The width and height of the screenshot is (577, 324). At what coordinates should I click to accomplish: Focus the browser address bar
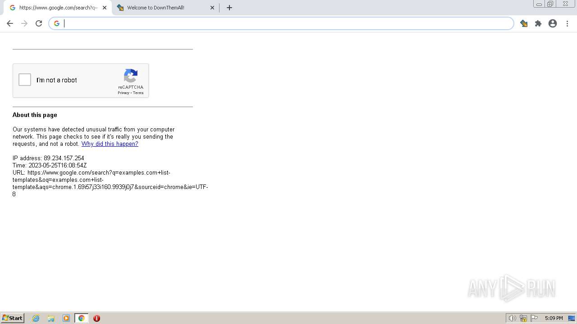(281, 23)
